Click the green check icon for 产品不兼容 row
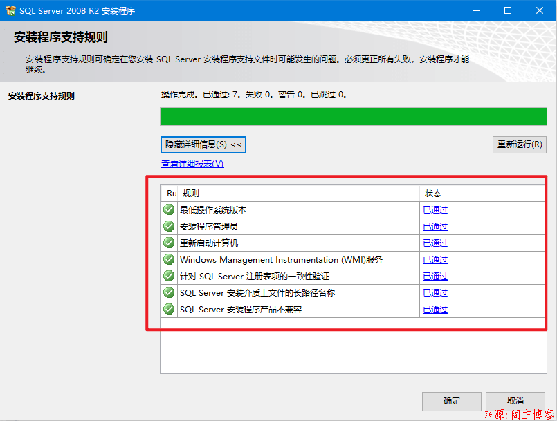The height and width of the screenshot is (421, 557). 169,309
